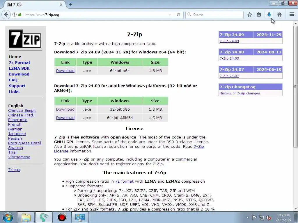The height and width of the screenshot is (223, 298).
Task: Switch language to Spanish
Action: (x=15, y=148)
